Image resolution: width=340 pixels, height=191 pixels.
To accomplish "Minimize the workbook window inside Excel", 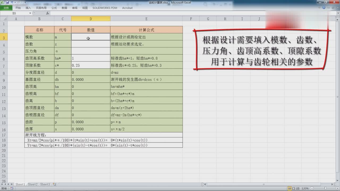I will point(329,8).
